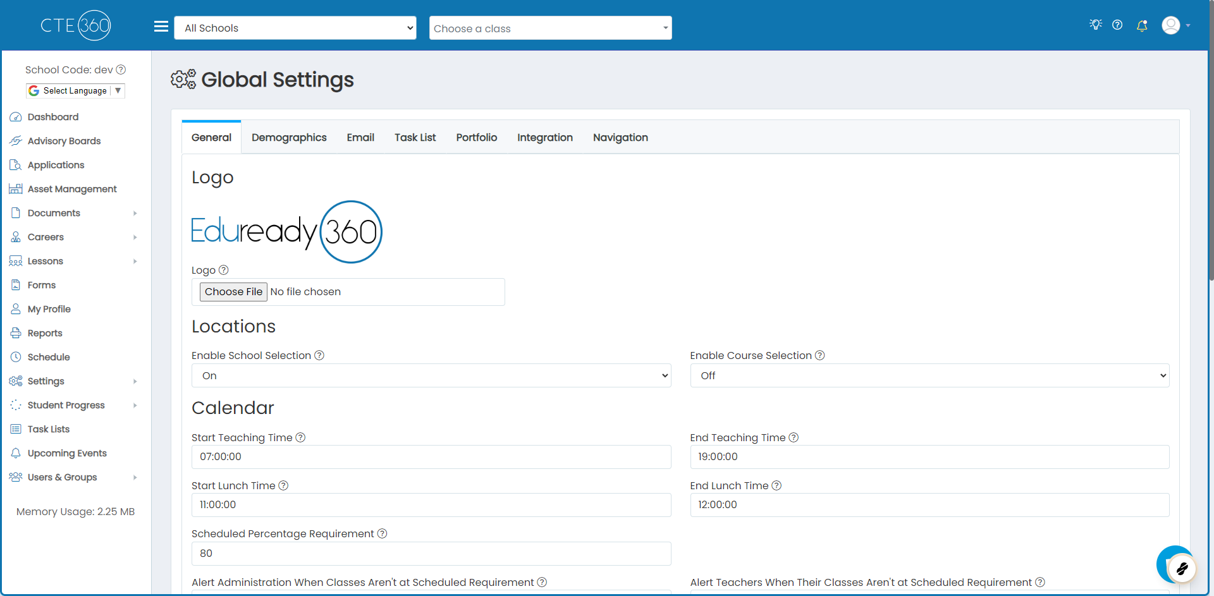Click the End Lunch Time field

click(929, 505)
